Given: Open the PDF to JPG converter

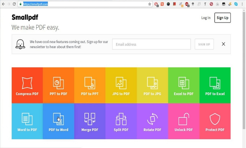Looking at the screenshot, I should pyautogui.click(x=152, y=85).
